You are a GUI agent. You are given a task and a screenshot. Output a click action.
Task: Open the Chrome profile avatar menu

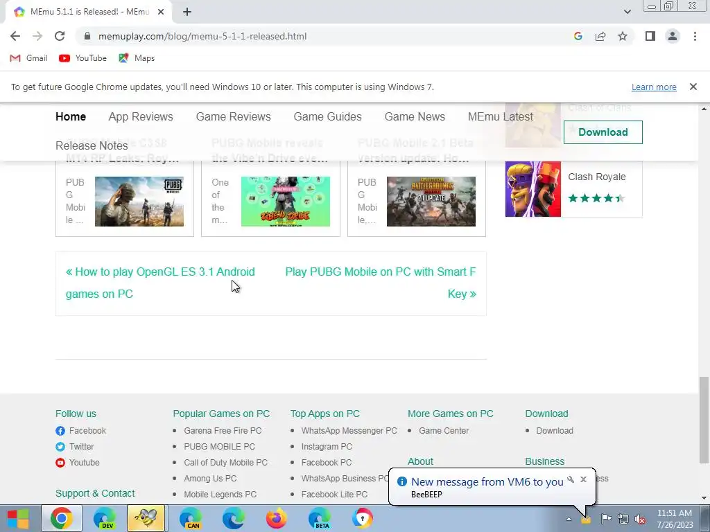point(673,36)
